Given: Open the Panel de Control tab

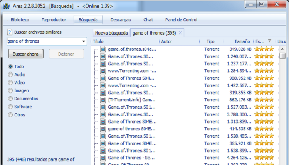Looking at the screenshot, I should (x=181, y=20).
